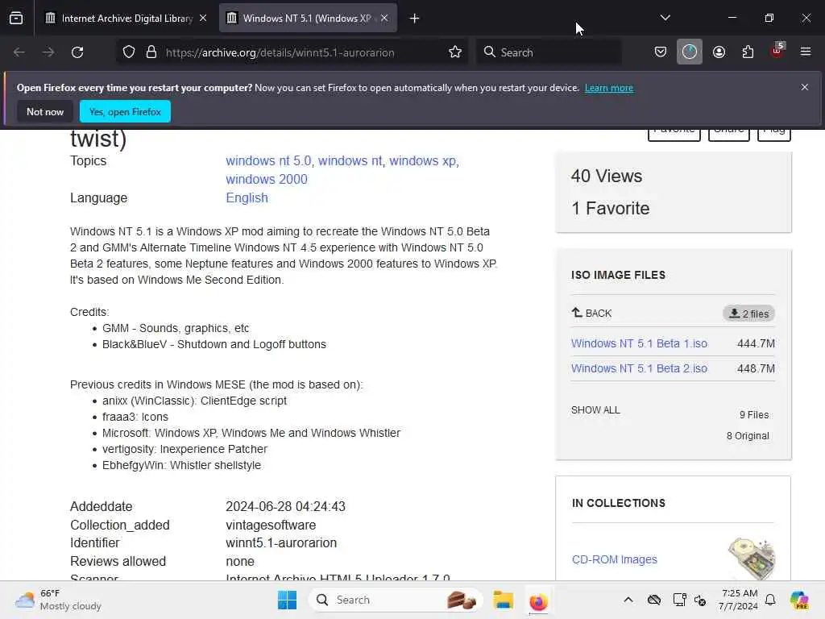The height and width of the screenshot is (619, 825).
Task: Open the Extensions puzzle icon
Action: coord(748,52)
